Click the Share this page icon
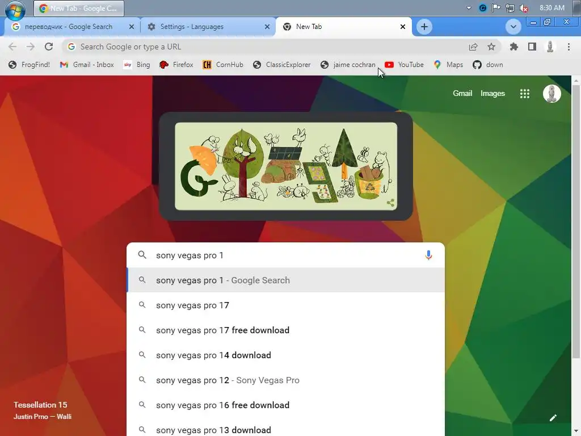581x436 pixels. coord(473,47)
